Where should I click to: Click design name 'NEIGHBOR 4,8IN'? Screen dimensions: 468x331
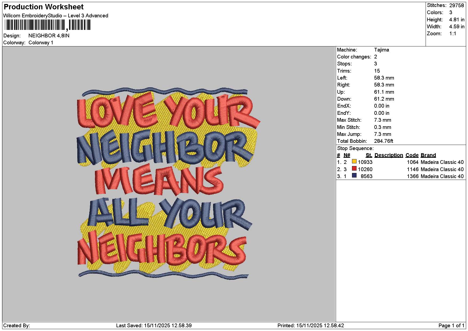[x=49, y=36]
